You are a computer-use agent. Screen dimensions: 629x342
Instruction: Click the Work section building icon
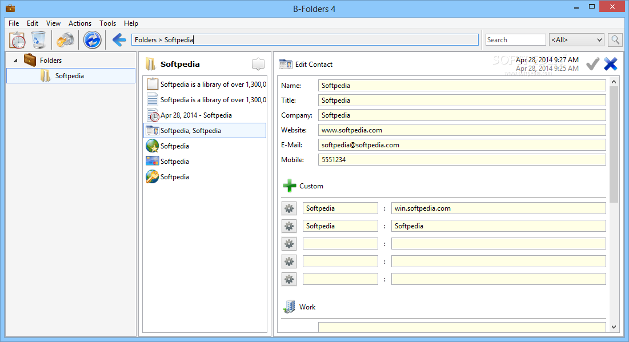[x=289, y=307]
